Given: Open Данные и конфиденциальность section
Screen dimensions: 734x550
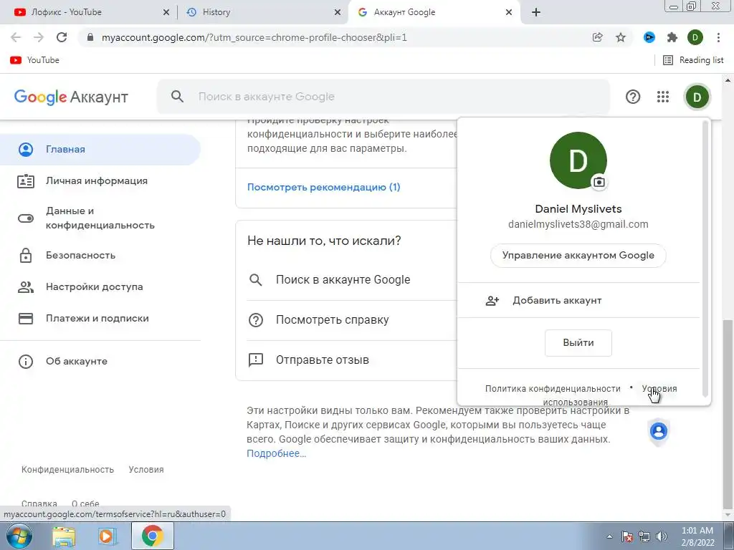Looking at the screenshot, I should [100, 218].
